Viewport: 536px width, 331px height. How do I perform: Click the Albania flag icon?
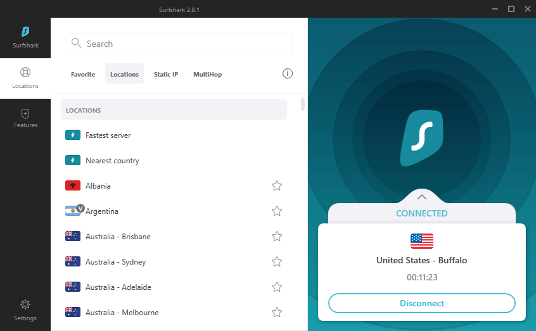coord(73,186)
